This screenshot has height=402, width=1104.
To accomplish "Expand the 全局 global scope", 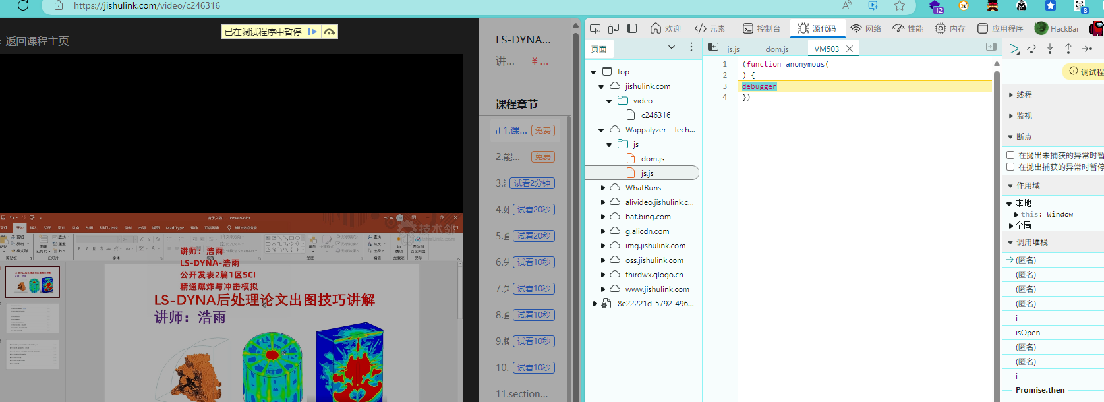I will [1011, 226].
